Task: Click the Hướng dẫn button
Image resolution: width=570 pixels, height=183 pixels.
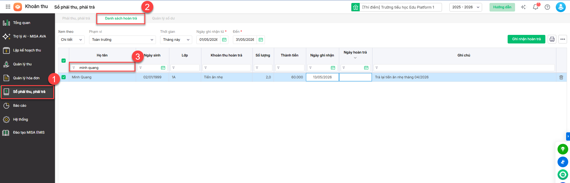Action: (502, 7)
